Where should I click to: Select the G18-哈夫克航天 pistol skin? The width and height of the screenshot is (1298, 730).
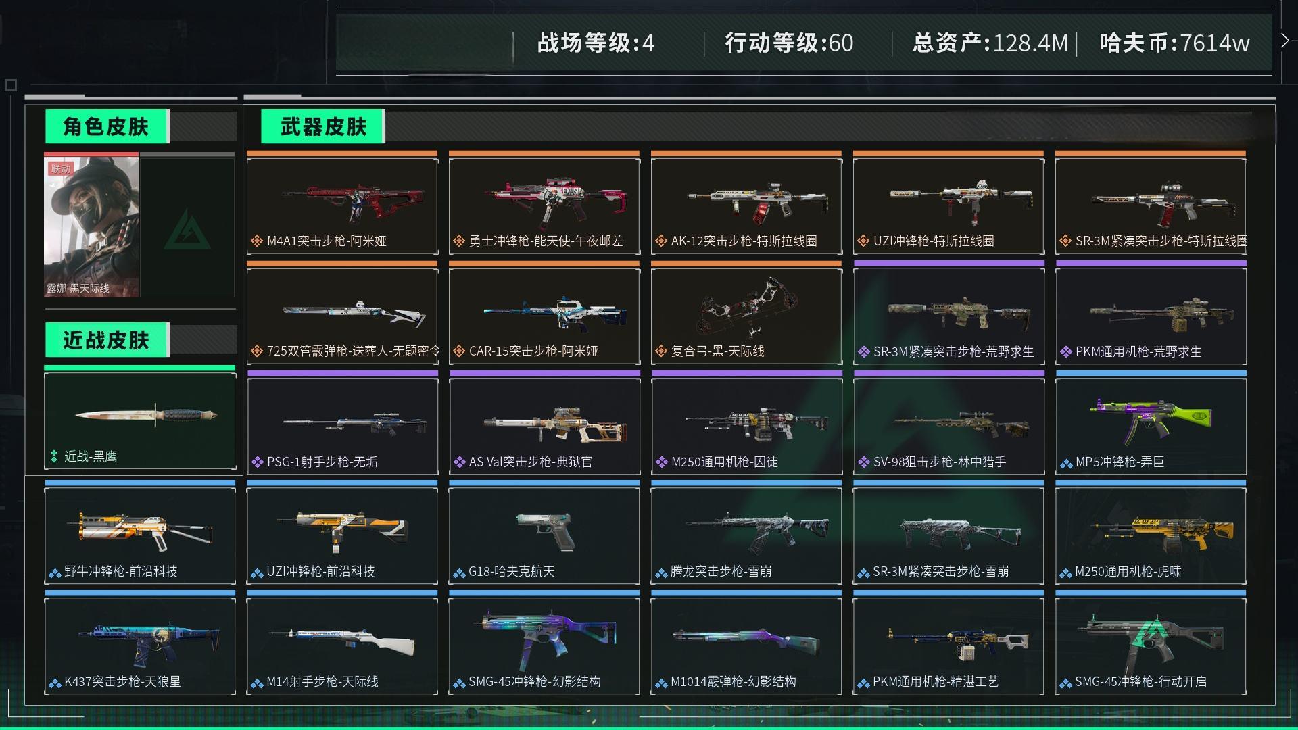(544, 535)
